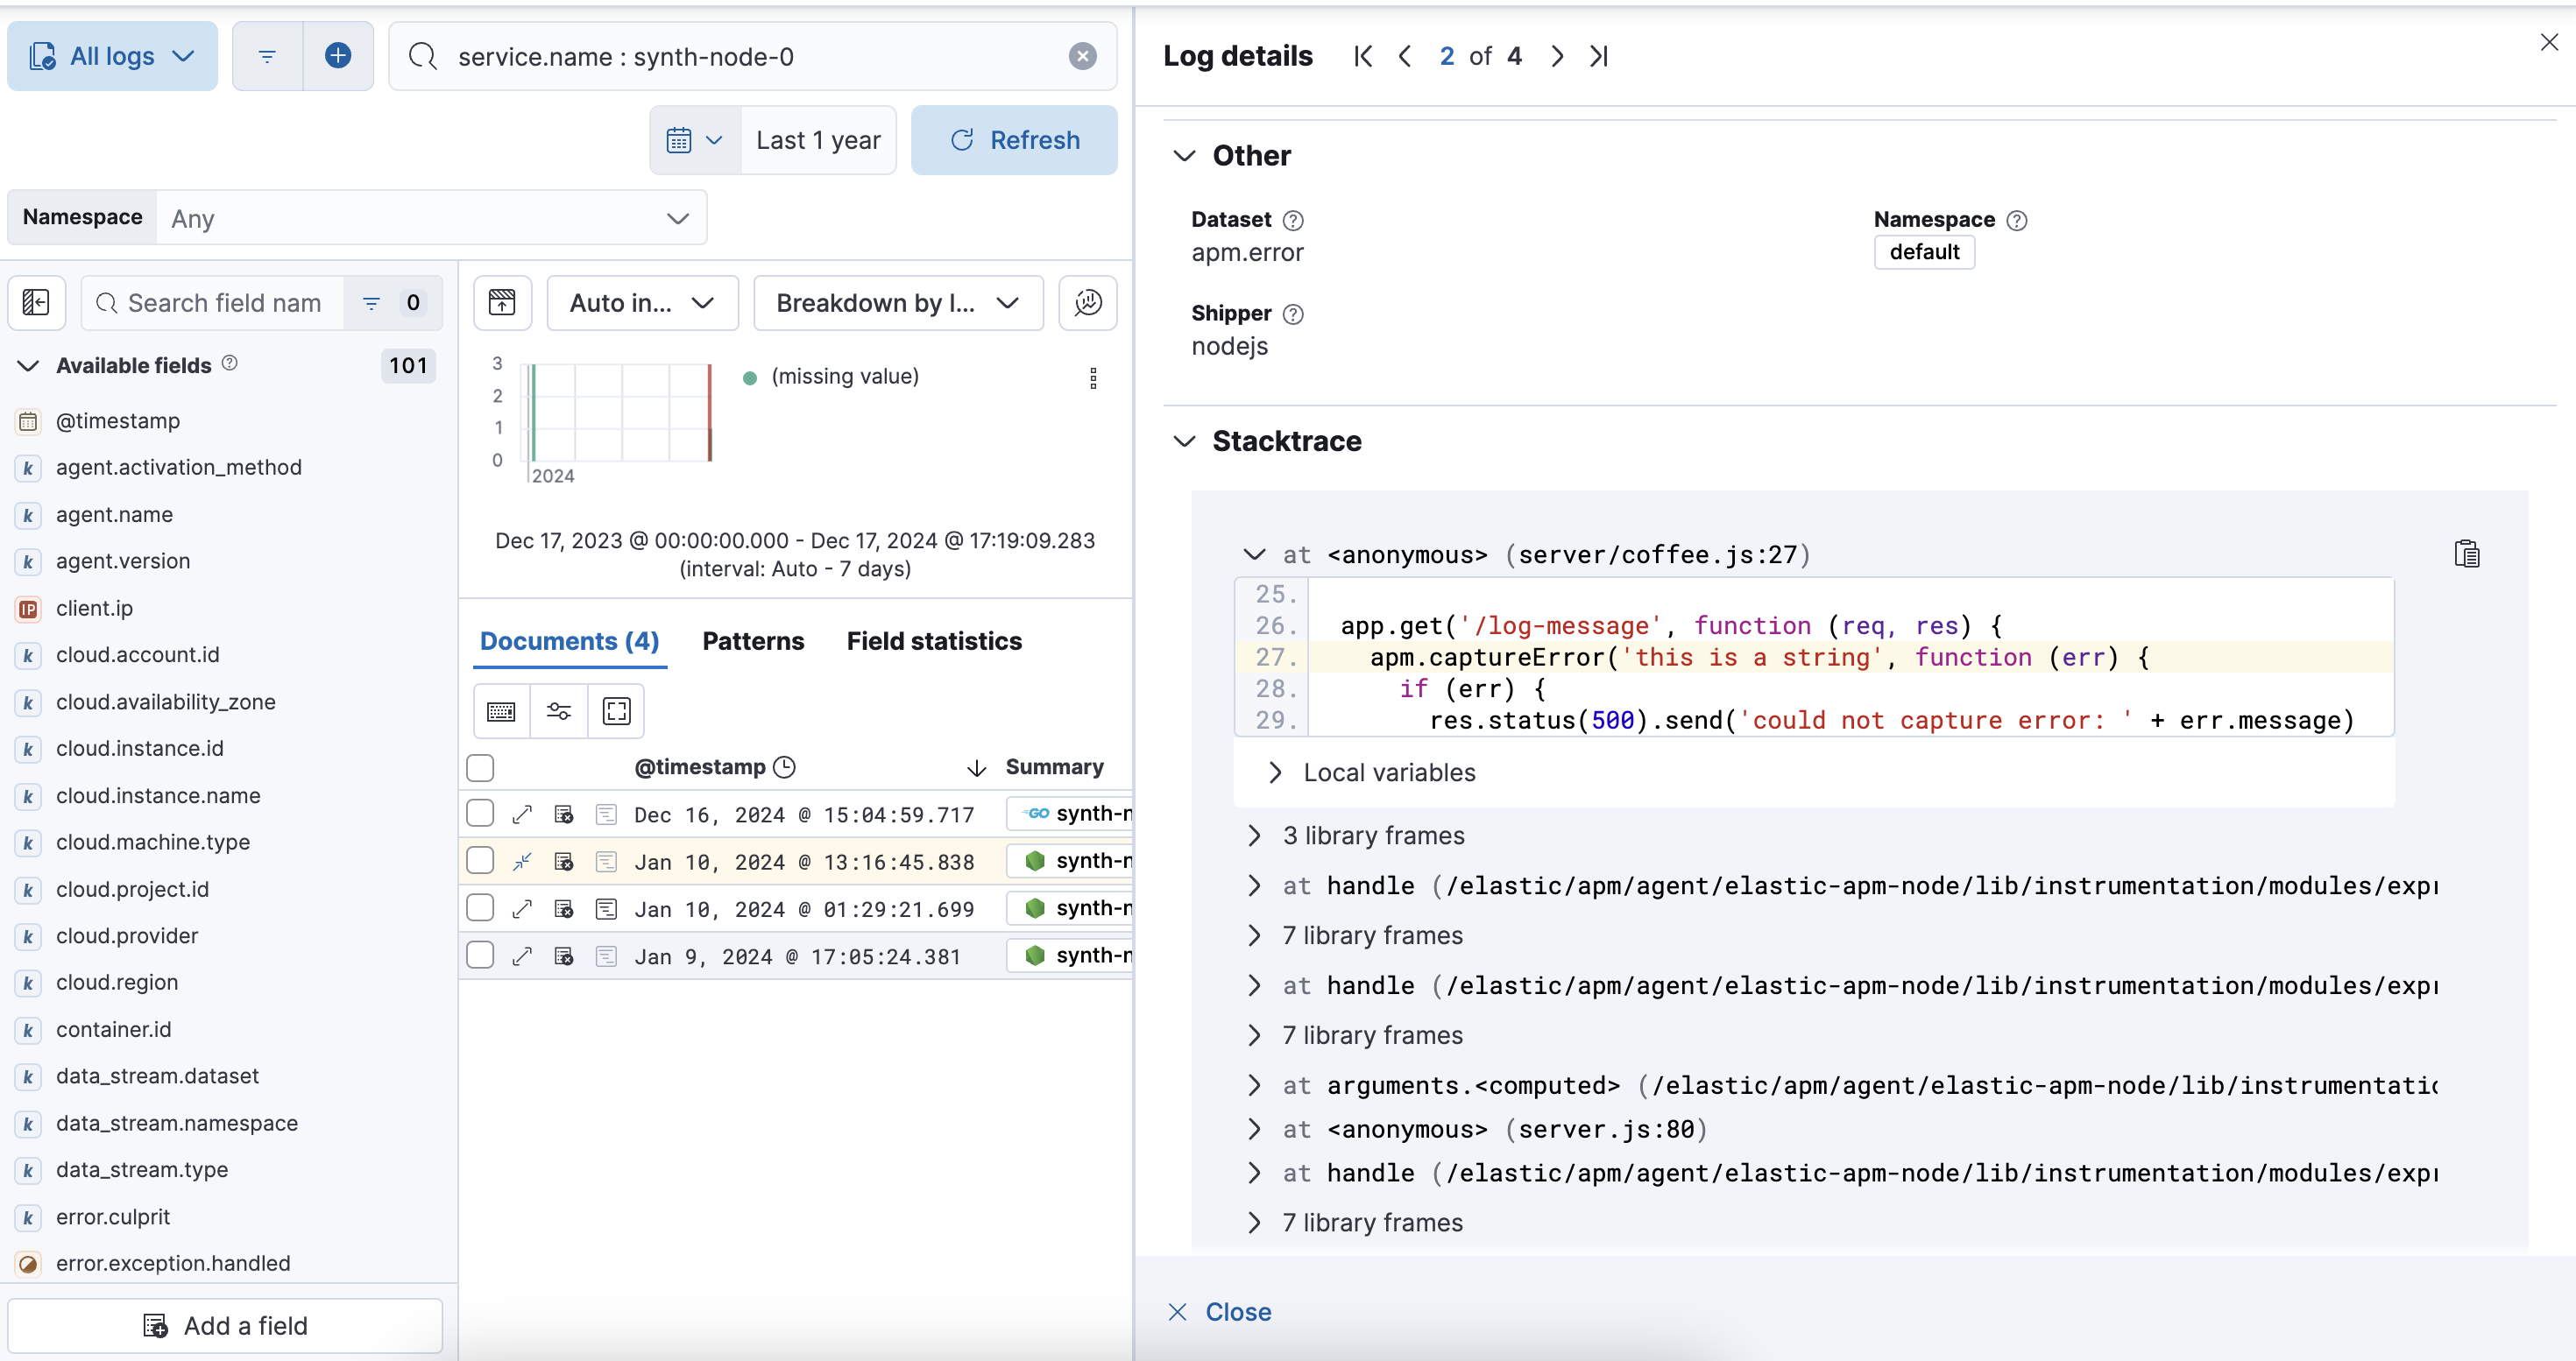Select the client.ip field
2576x1361 pixels.
[94, 609]
